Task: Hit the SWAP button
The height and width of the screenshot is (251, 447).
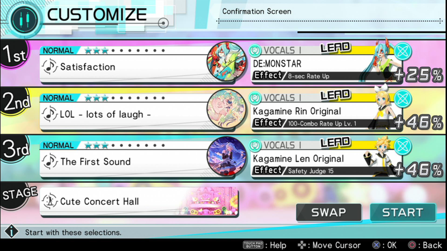Action: (x=329, y=213)
